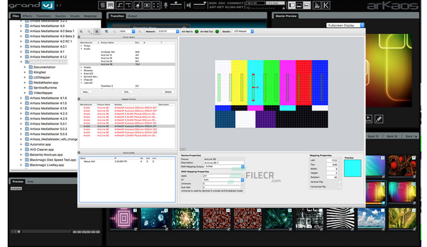Click the fit-to-view icon left of zoom percentage
427x247 pixels.
[106, 32]
